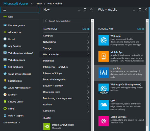Click the Stream Analytics job icon

point(47,126)
